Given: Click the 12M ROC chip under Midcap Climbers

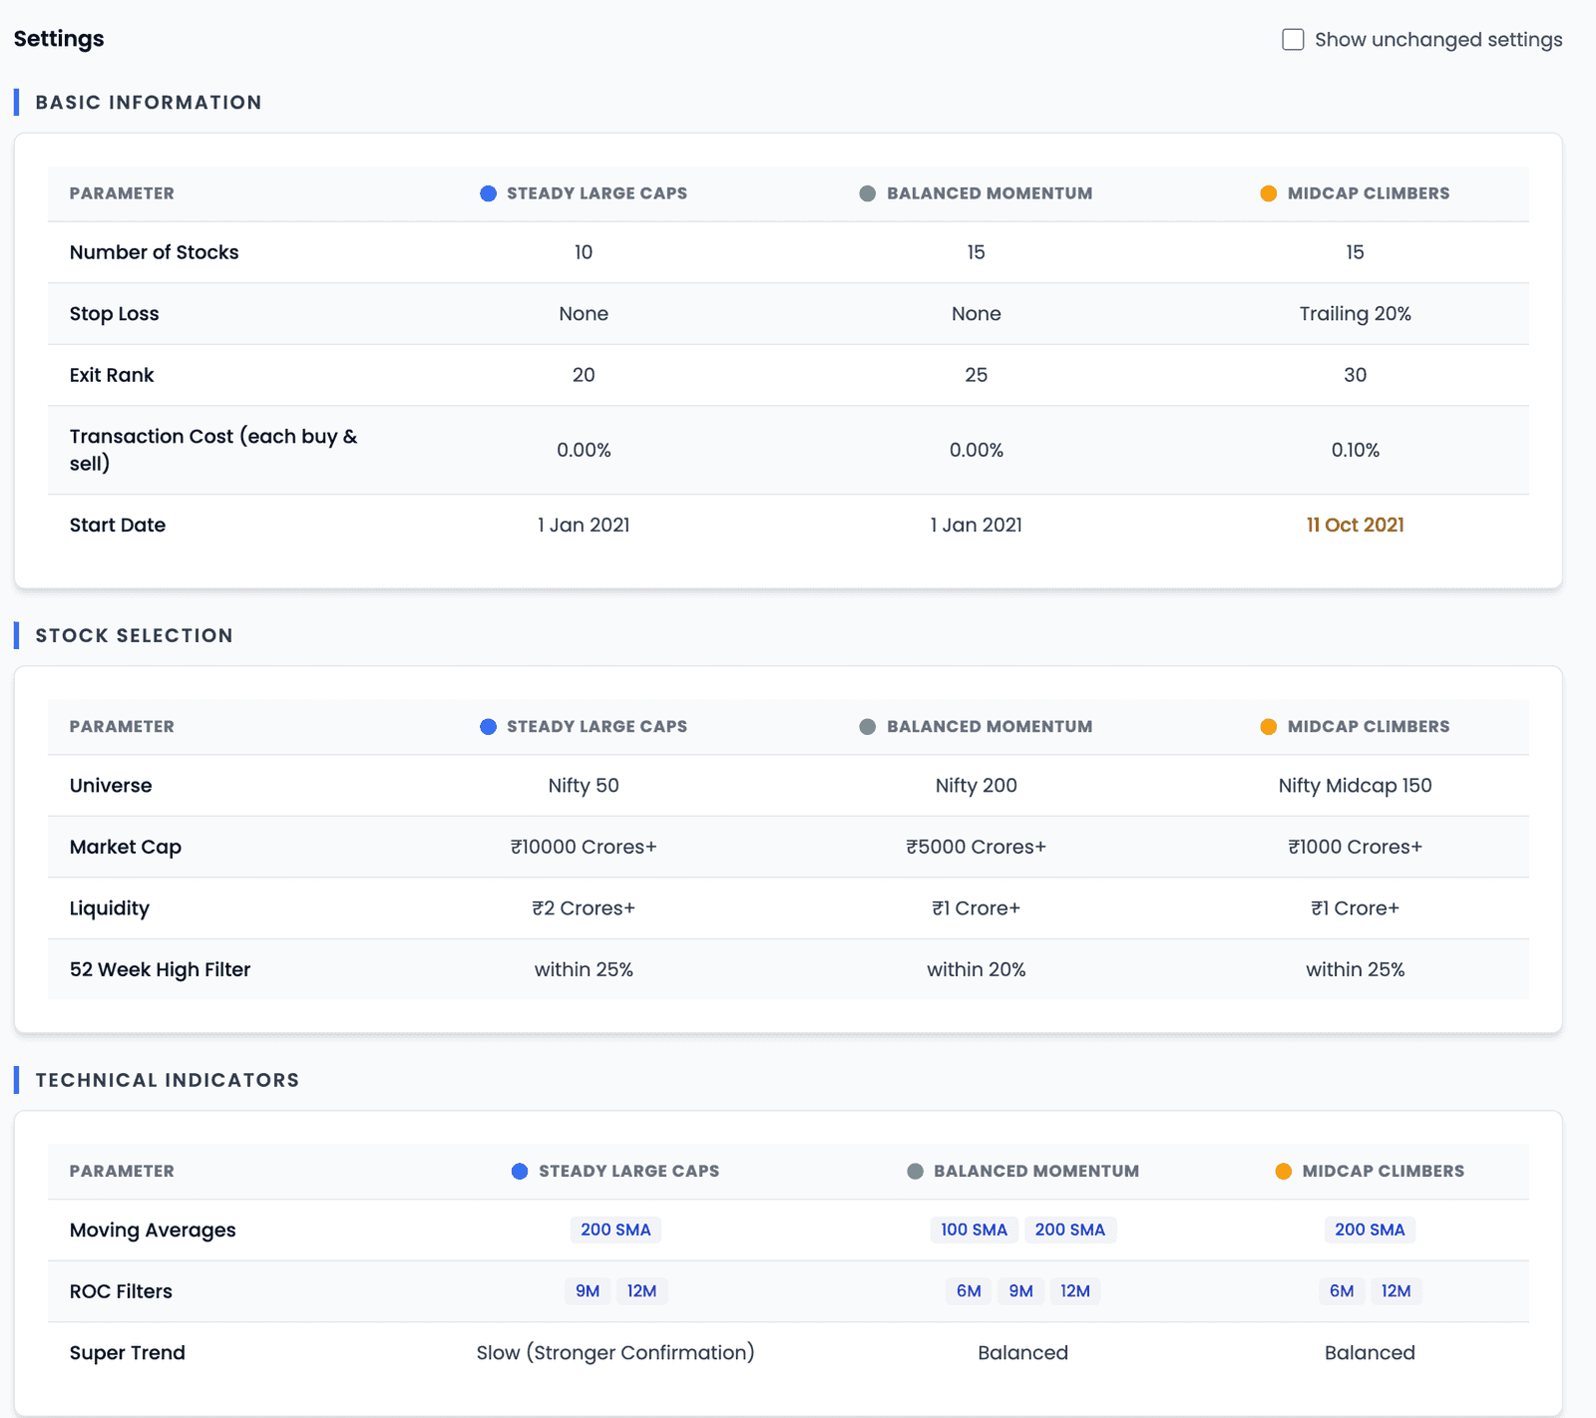Looking at the screenshot, I should [x=1396, y=1291].
